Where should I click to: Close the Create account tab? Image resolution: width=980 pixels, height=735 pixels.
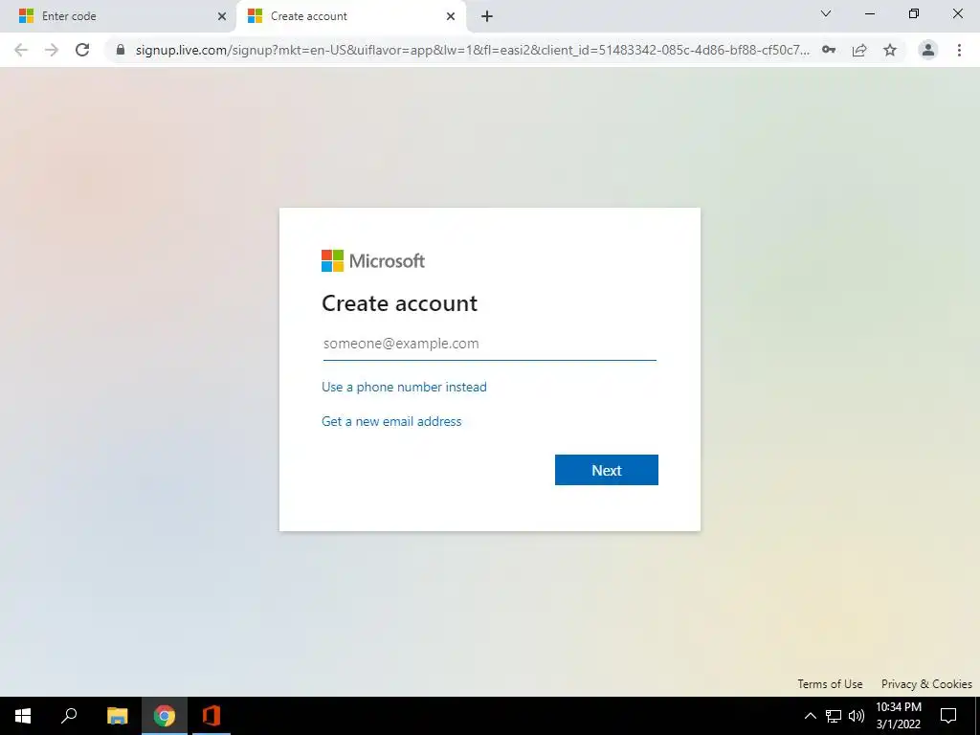coord(451,16)
